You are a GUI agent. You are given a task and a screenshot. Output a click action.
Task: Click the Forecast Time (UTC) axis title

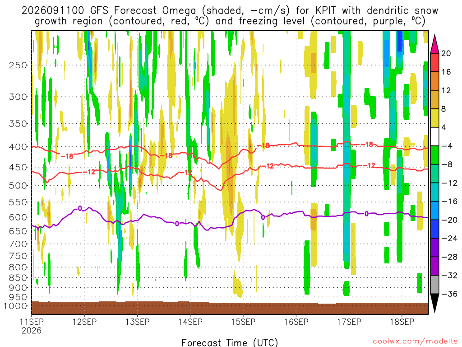(230, 342)
